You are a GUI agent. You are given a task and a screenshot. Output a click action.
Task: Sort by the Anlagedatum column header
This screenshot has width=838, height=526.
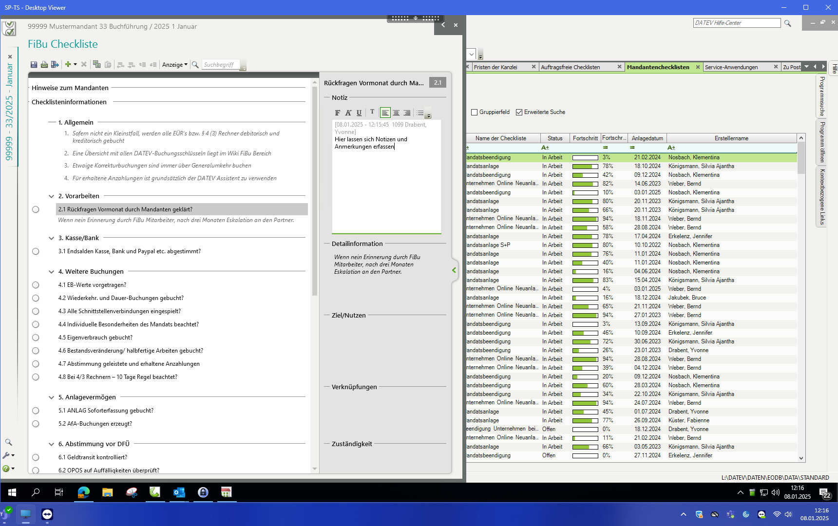647,138
